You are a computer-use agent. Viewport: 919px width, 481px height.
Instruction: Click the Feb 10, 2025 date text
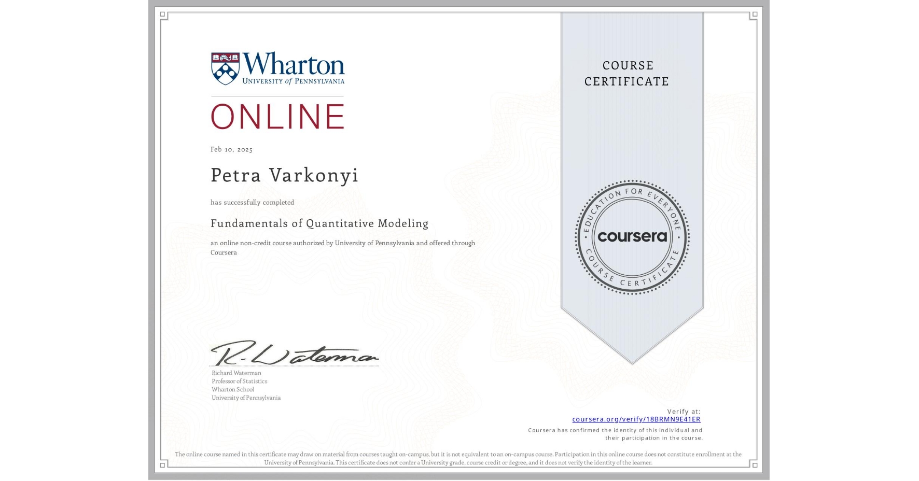click(231, 149)
